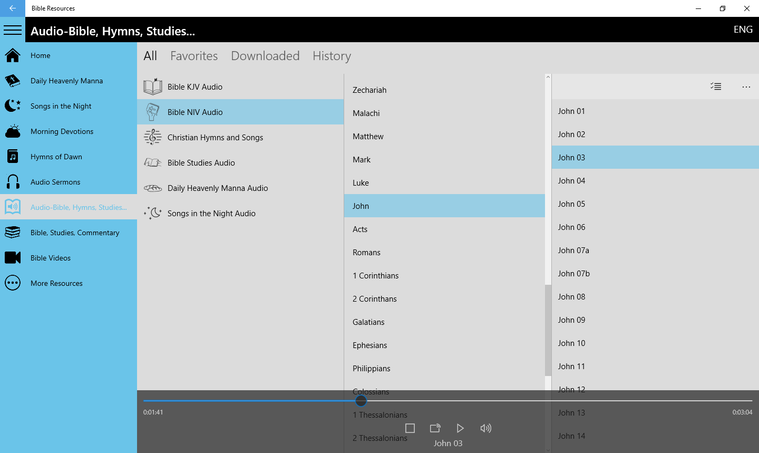
Task: Switch to the Downloaded tab
Action: (x=265, y=55)
